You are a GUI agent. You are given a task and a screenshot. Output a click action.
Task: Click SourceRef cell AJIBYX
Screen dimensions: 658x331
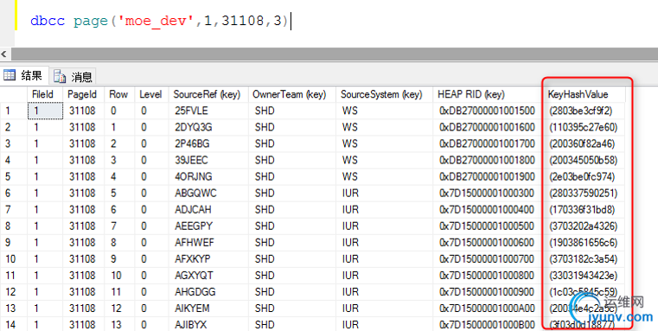pos(208,325)
